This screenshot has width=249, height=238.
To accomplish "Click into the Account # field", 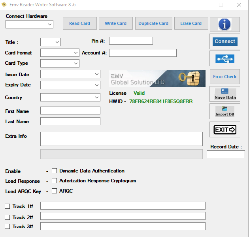I will pos(143,53).
